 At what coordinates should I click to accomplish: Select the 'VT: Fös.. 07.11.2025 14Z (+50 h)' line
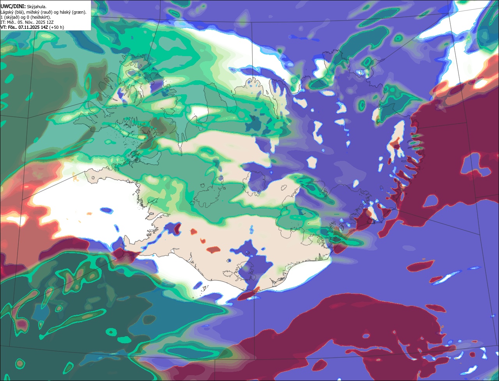32,27
